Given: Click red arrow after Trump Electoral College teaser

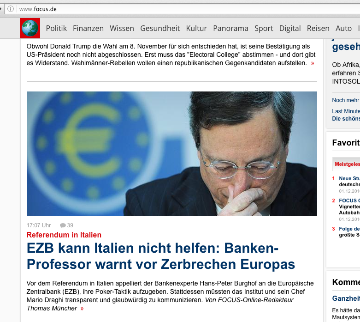Looking at the screenshot, I should pos(312,63).
